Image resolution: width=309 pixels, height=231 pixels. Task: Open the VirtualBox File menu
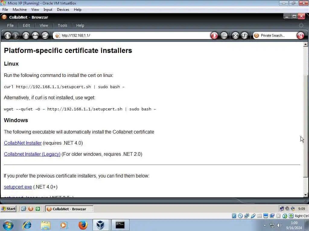5,10
